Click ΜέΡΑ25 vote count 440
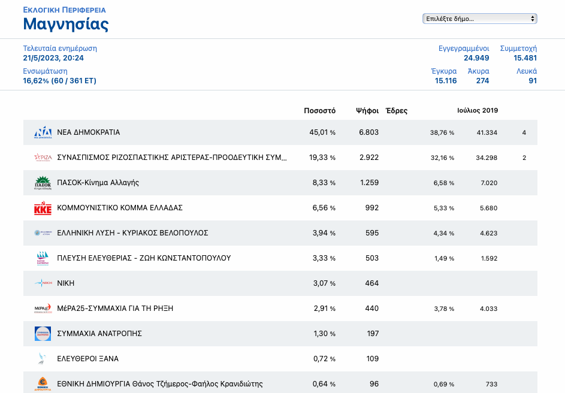The width and height of the screenshot is (565, 393). [x=372, y=309]
